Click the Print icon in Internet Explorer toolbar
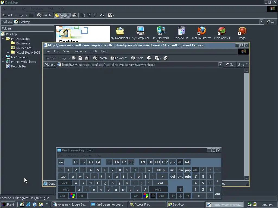Screen dimensions: 278x208 [x=165, y=58]
